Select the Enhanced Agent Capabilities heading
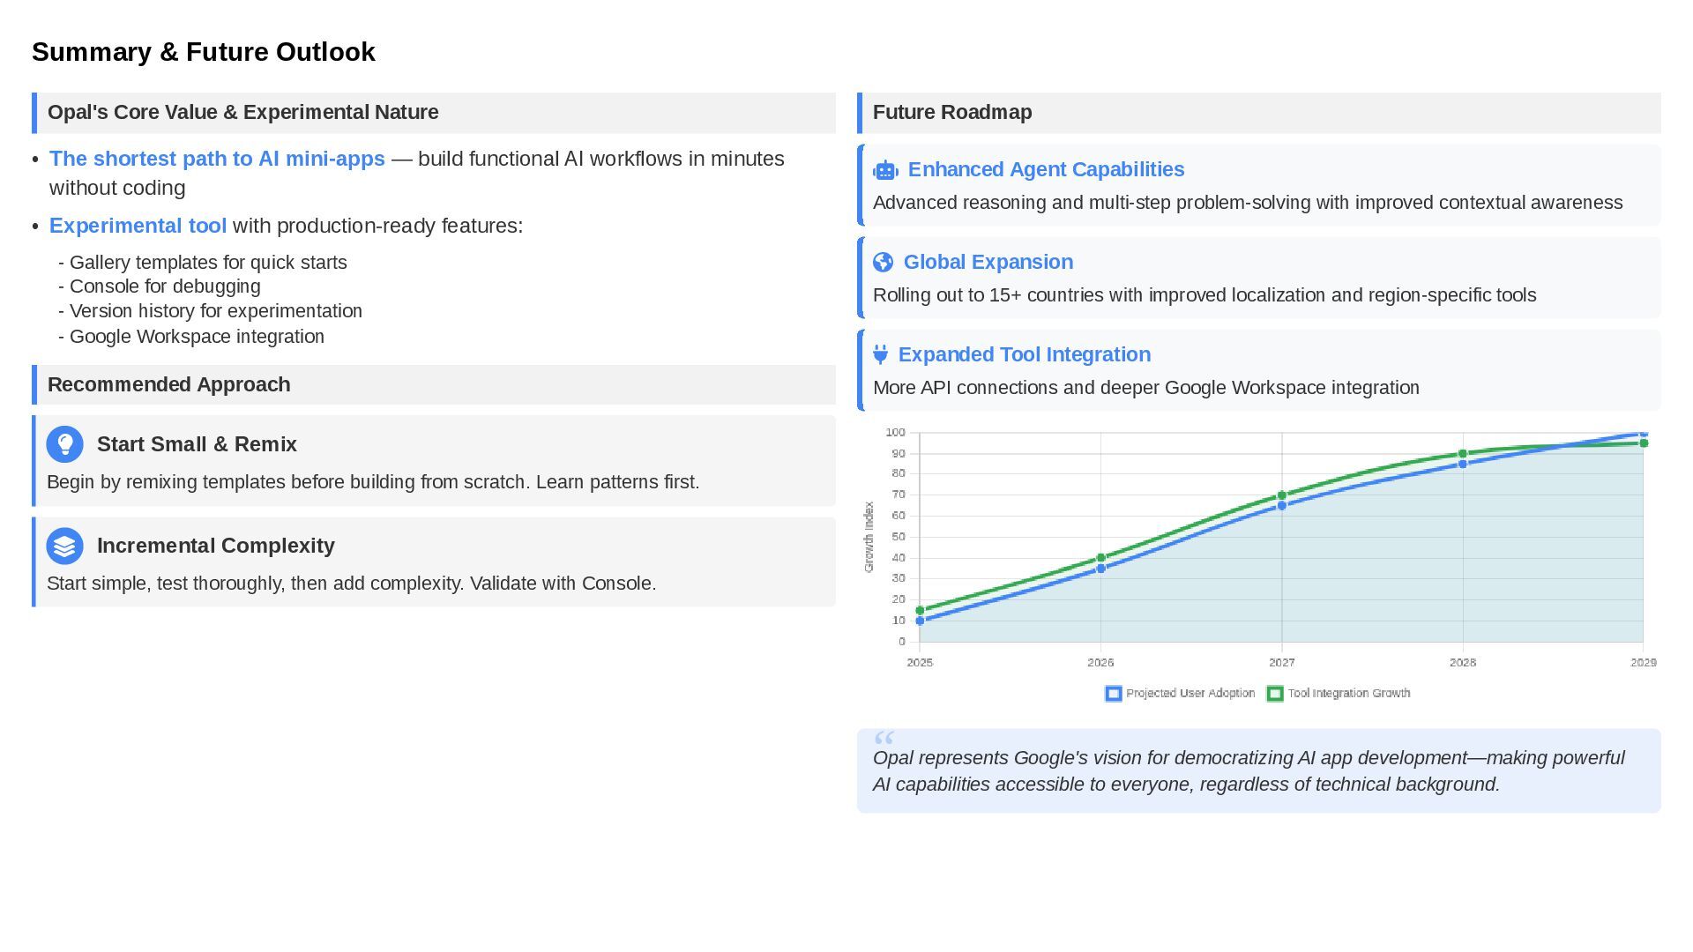Screen dimensions: 1693x952 pos(1046,169)
